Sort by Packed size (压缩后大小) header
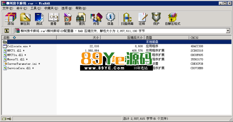Screen dimensions: 233x122 coord(123,37)
